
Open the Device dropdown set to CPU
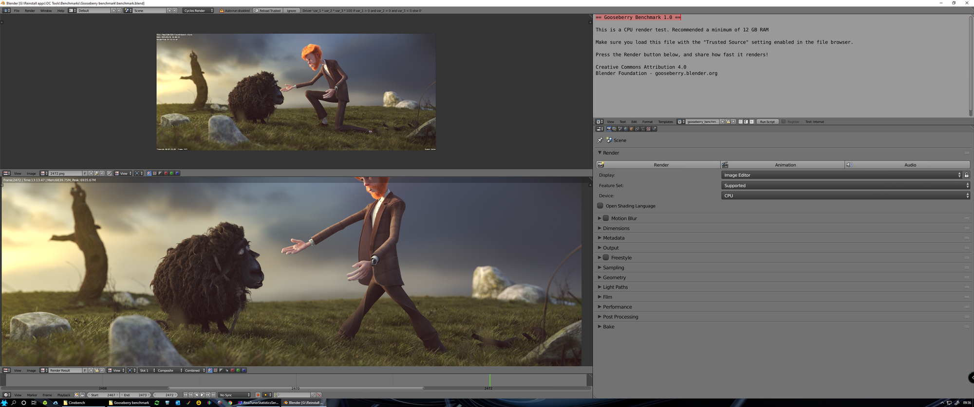845,195
